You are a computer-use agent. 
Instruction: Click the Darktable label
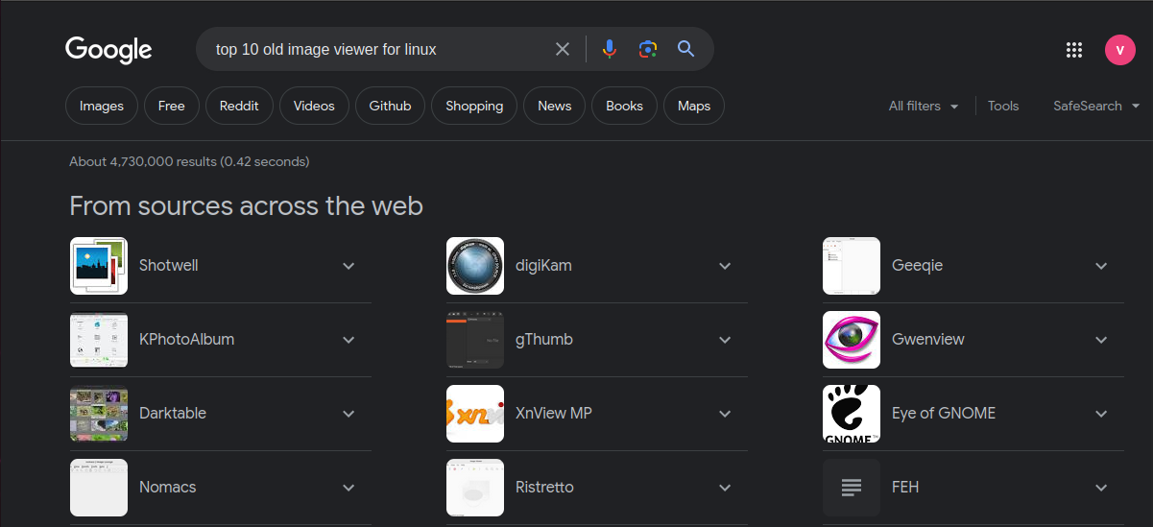[x=173, y=414]
